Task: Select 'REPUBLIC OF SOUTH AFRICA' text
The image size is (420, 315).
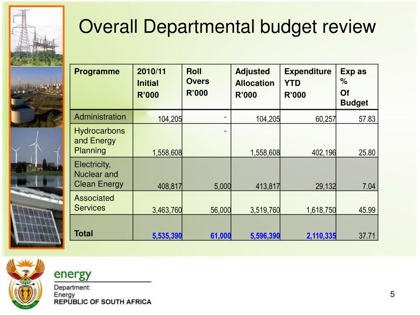Action: [103, 302]
